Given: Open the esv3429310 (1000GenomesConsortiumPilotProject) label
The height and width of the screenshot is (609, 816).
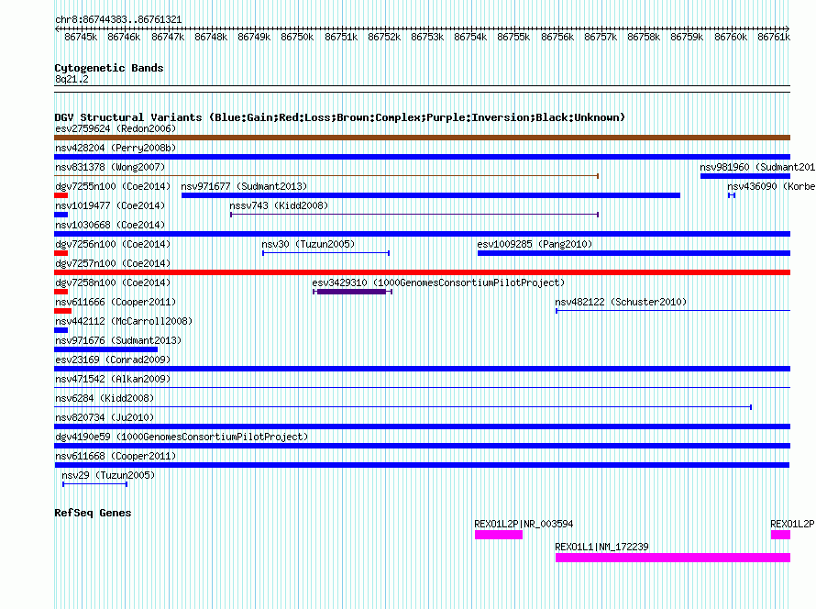Looking at the screenshot, I should pyautogui.click(x=438, y=282).
